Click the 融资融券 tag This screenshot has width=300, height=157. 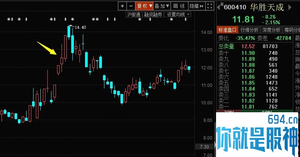pyautogui.click(x=153, y=15)
